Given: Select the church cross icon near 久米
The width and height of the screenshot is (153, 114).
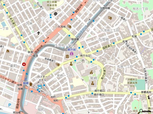Looking at the screenshot, I should point(39,33).
